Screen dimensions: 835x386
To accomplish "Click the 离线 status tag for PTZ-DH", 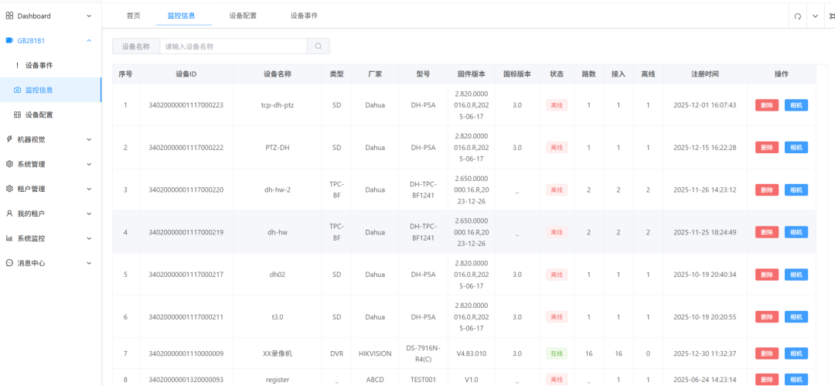I will pos(557,147).
